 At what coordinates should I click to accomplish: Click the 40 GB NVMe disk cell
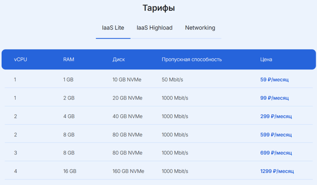pos(127,117)
